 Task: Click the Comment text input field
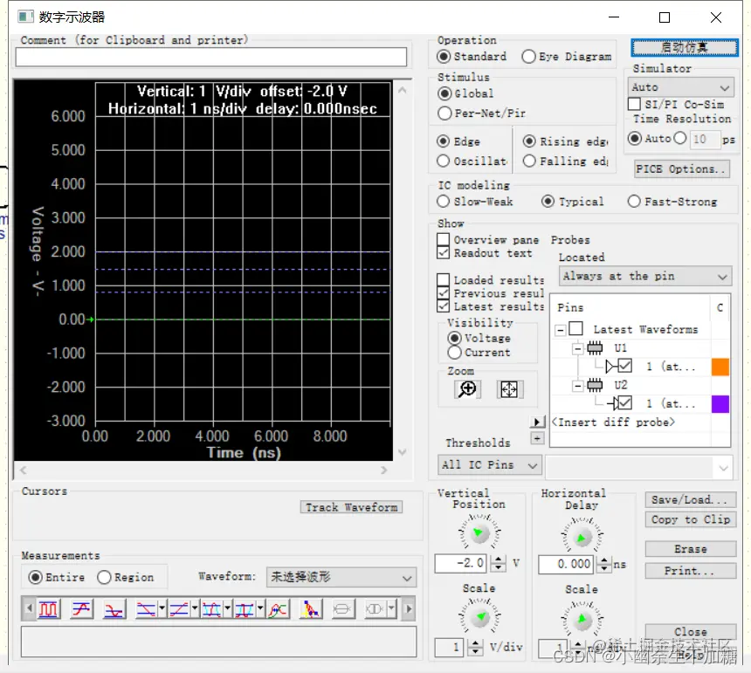click(x=211, y=58)
